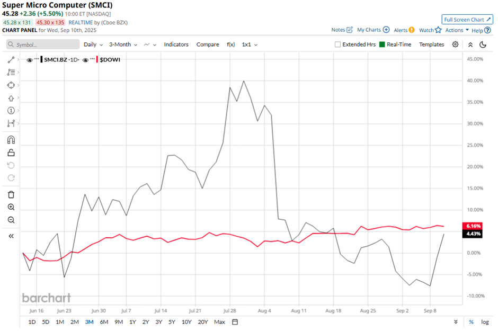Toggle percent scale mode

[x=472, y=322]
